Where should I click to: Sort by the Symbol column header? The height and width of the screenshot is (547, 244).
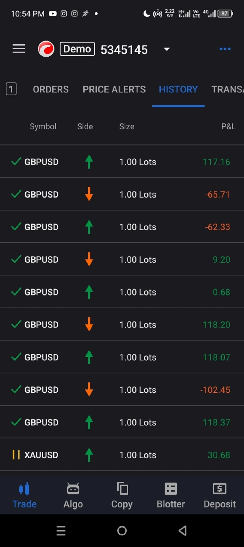(x=43, y=126)
